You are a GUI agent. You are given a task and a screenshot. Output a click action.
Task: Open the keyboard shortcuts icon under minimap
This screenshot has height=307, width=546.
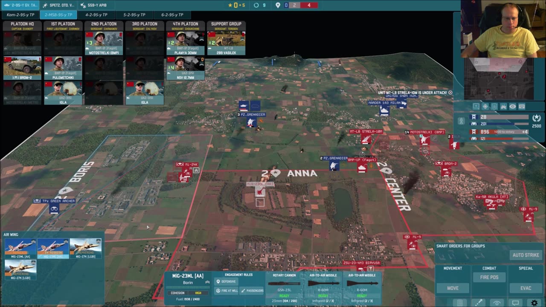pyautogui.click(x=522, y=106)
